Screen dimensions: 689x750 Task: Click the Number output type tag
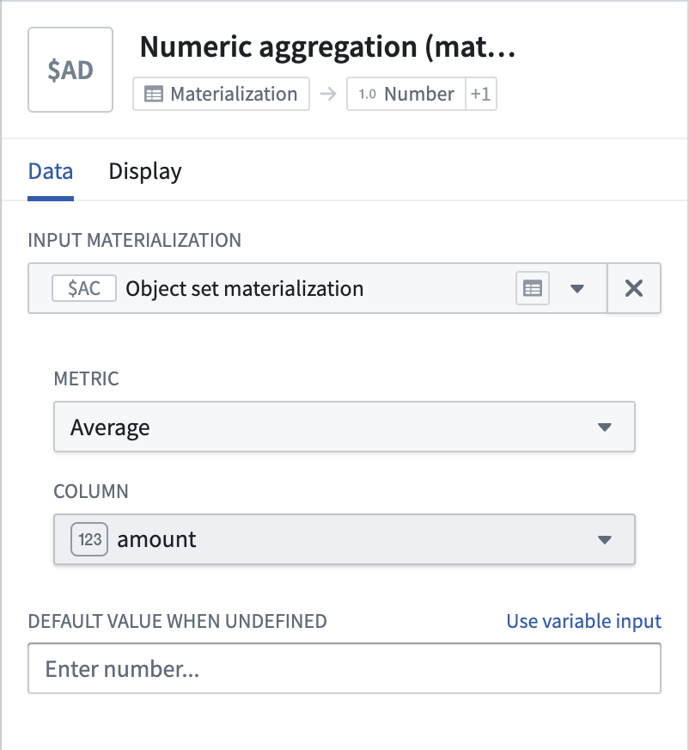406,94
